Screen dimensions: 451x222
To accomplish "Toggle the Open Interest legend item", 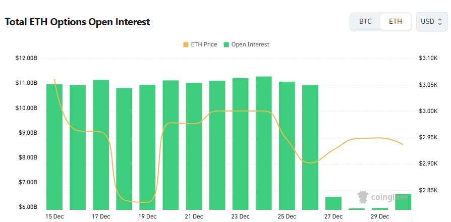I will [x=250, y=44].
